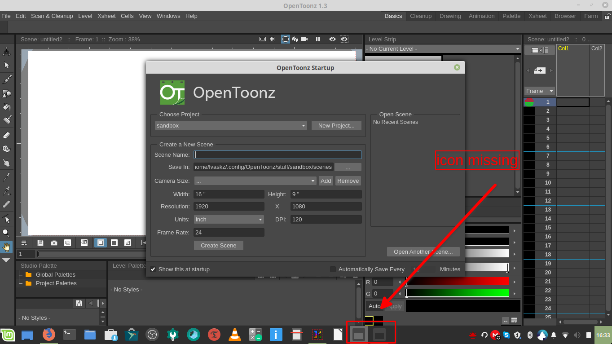Open Firefox from the taskbar

pyautogui.click(x=48, y=335)
